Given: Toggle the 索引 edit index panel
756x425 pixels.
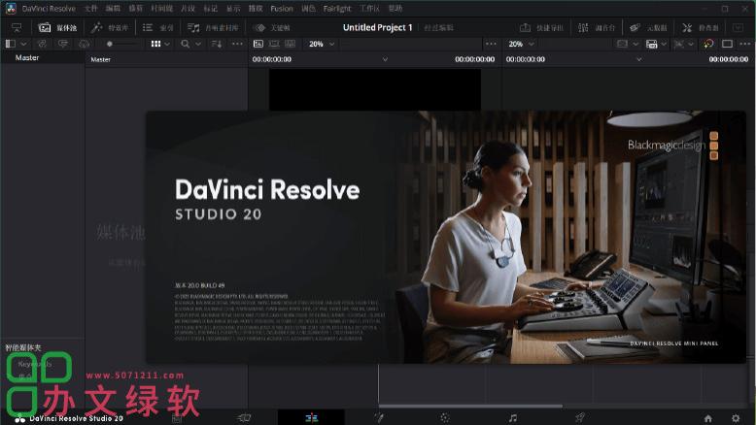Looking at the screenshot, I should 158,28.
